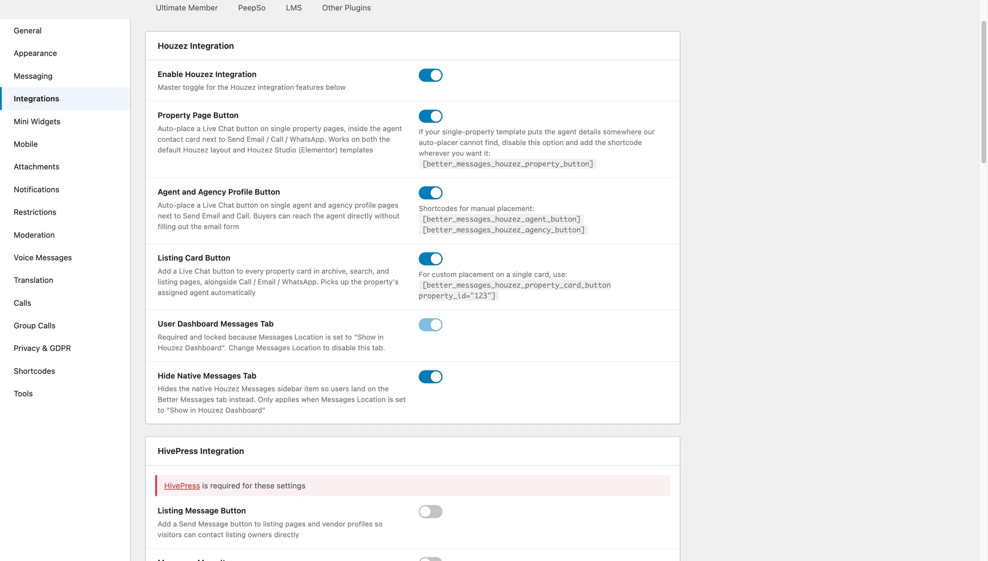Select Integrations in the sidebar
Screen dimensions: 988x561
point(65,99)
